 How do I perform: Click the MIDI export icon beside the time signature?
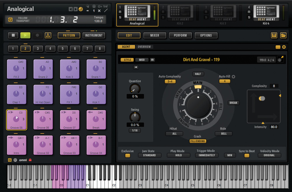tap(280, 60)
